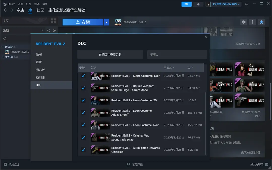Uncheck Original Ver. Soundtrack Swap checkbox
The width and height of the screenshot is (272, 170).
click(83, 138)
